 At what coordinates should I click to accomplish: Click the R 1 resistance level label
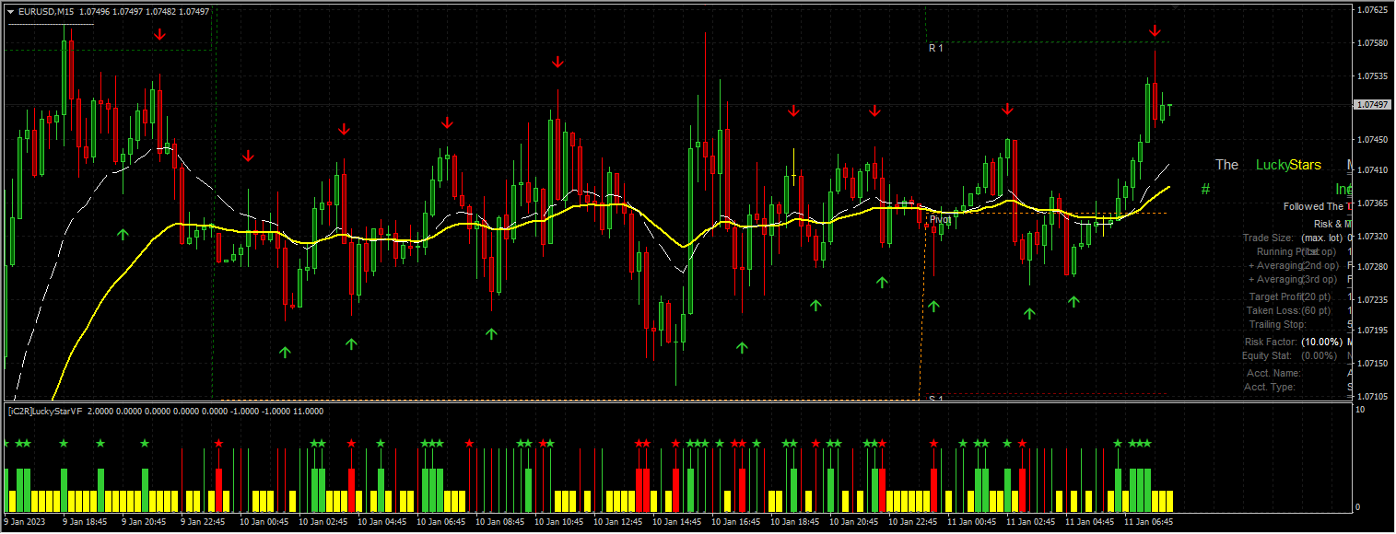(935, 48)
